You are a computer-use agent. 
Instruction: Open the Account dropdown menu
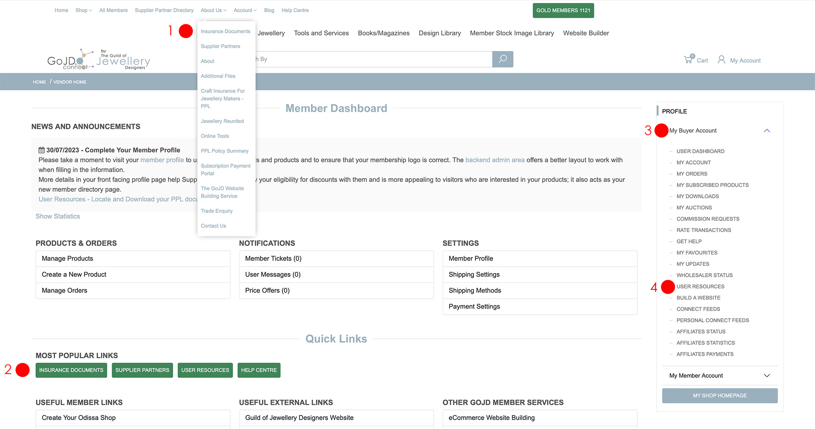(x=245, y=10)
